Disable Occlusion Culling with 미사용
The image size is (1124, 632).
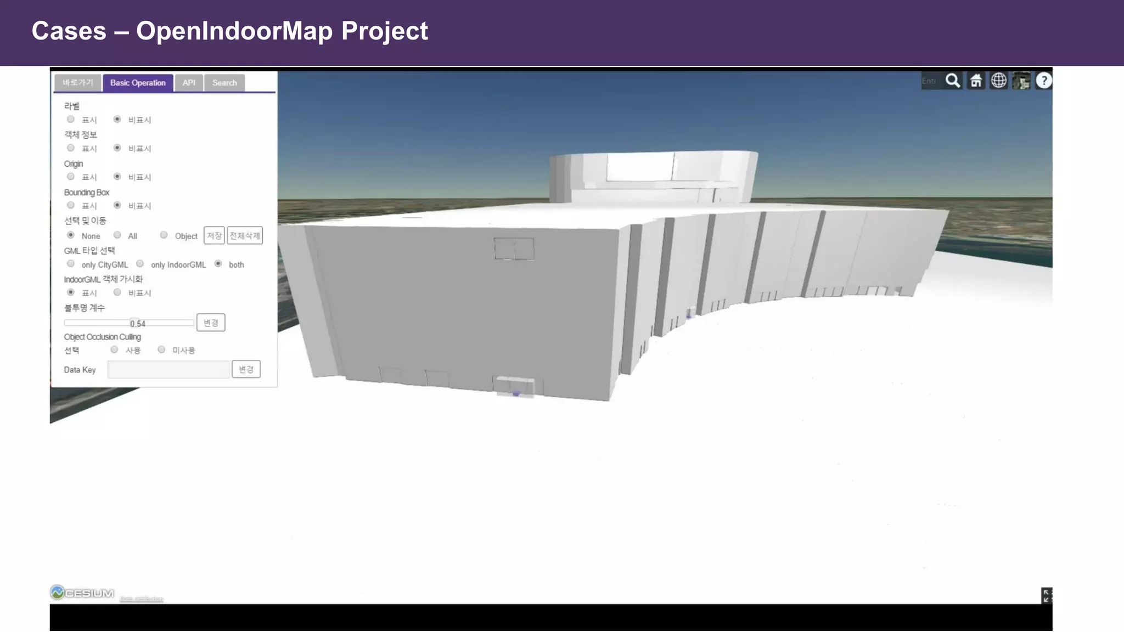[x=161, y=349]
